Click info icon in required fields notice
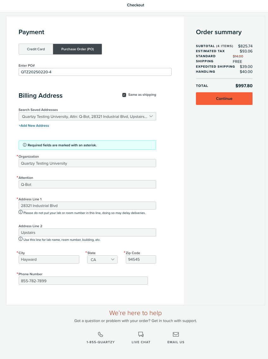This screenshot has height=359, width=268. (x=25, y=145)
